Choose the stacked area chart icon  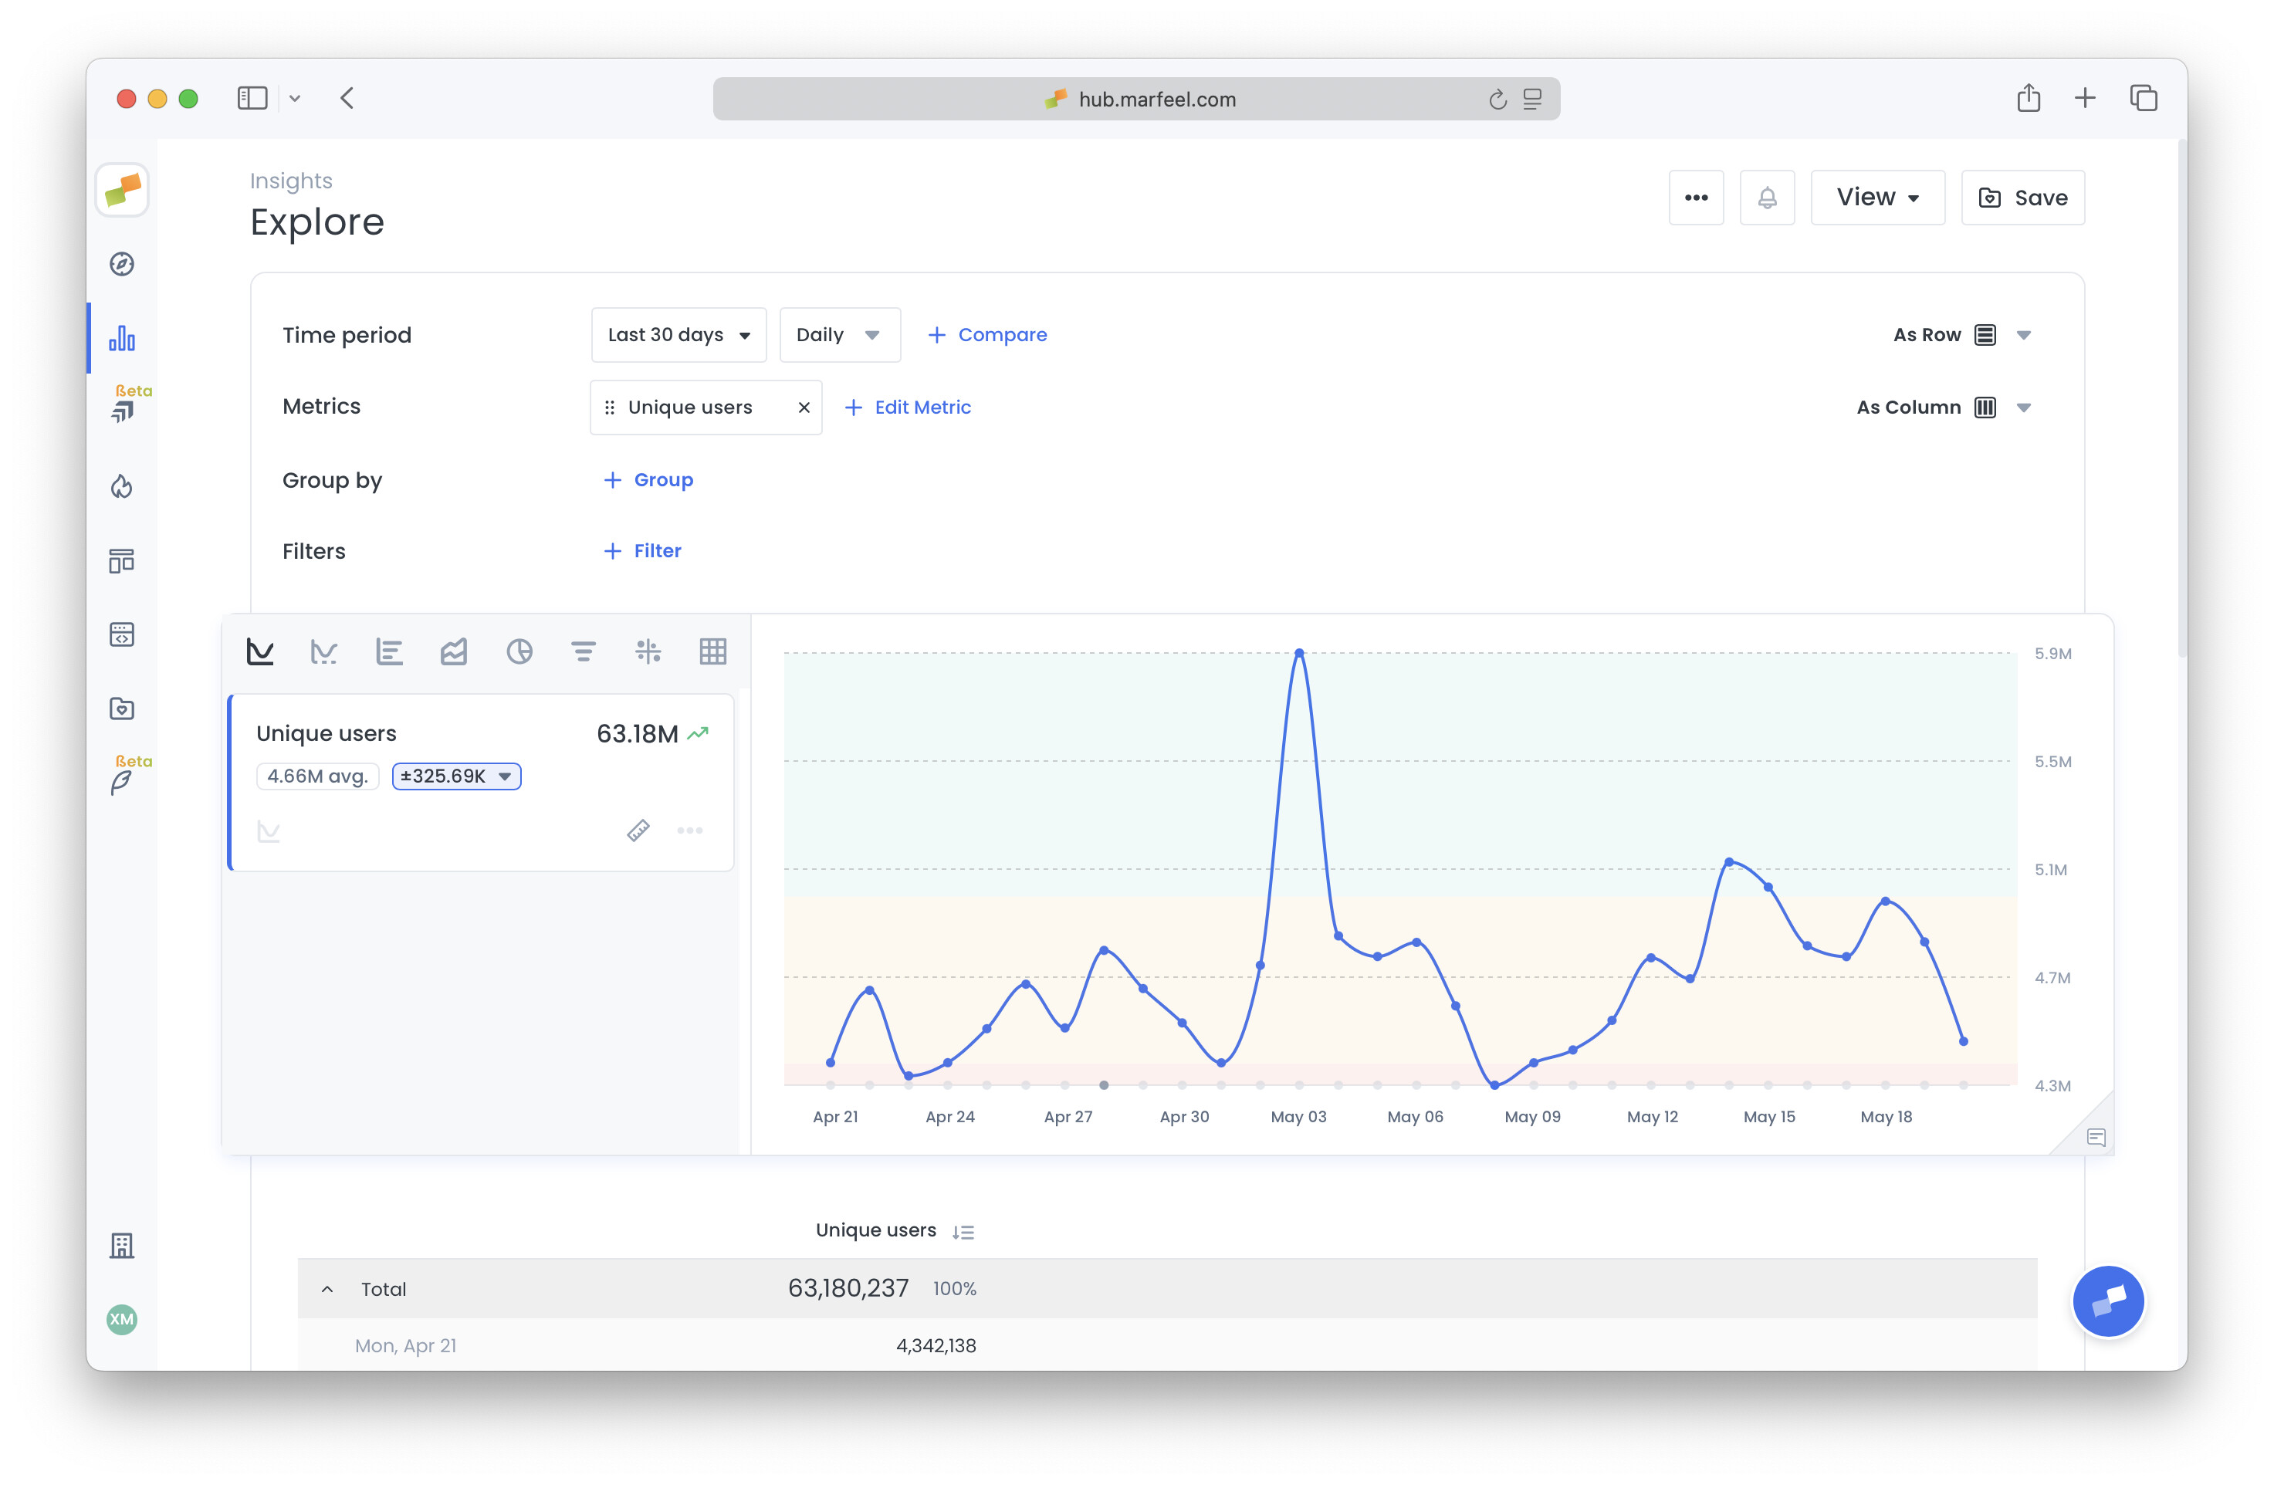pyautogui.click(x=454, y=651)
